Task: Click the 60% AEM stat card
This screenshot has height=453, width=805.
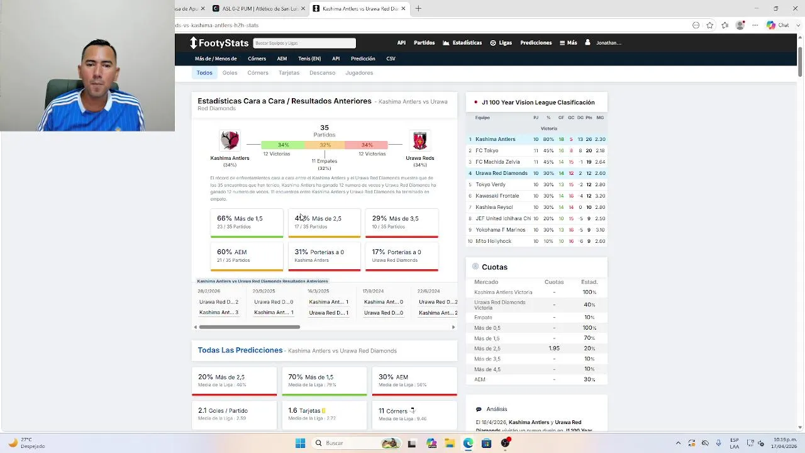Action: click(x=247, y=256)
